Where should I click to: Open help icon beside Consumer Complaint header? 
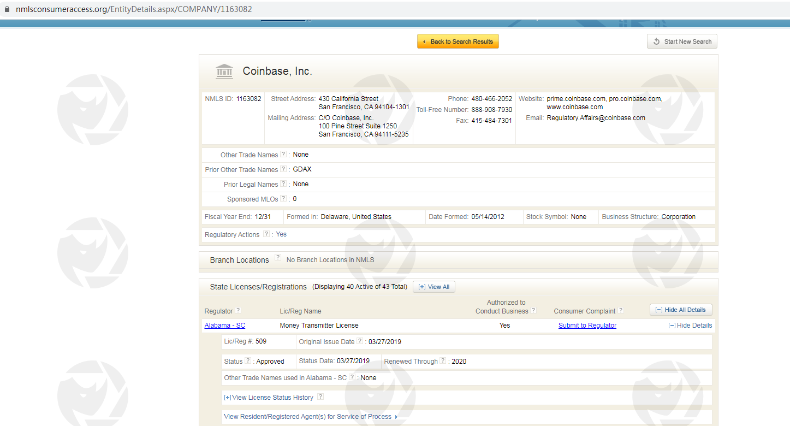[620, 311]
